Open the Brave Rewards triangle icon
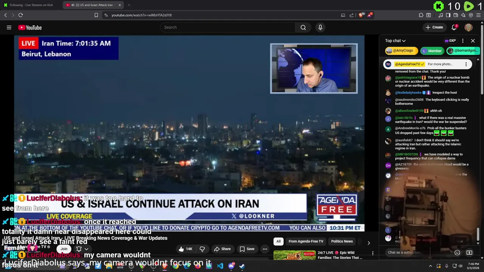 coord(370,15)
